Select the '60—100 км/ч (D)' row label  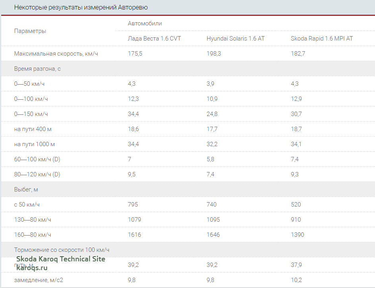[37, 159]
